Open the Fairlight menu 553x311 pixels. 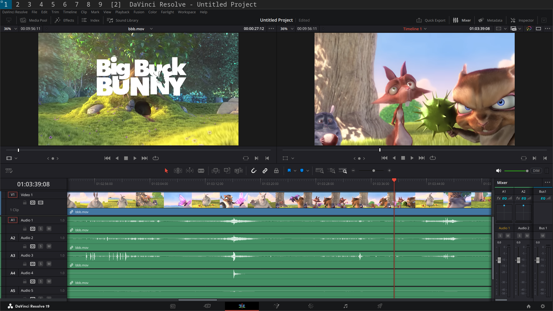167,12
